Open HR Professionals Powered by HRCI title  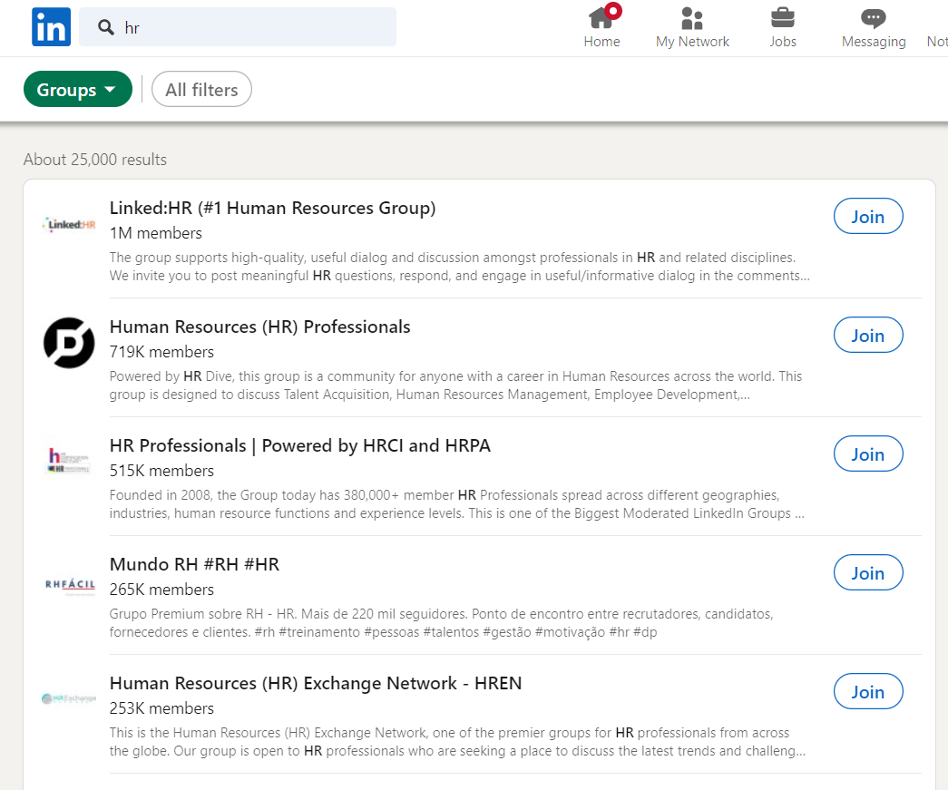click(300, 445)
